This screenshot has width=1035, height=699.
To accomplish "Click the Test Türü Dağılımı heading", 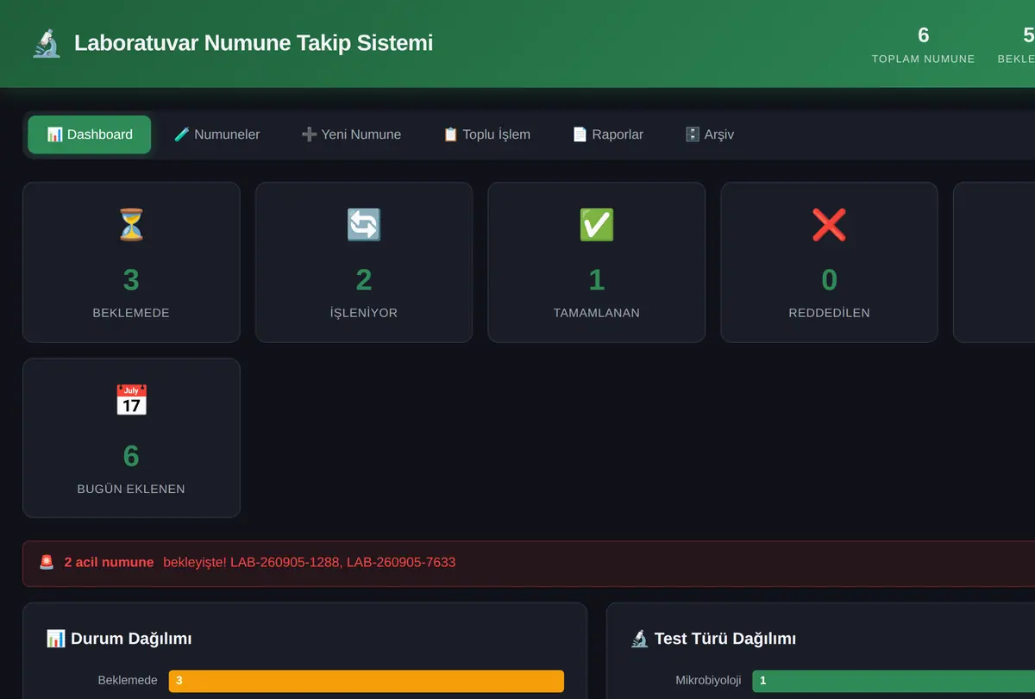I will point(725,639).
